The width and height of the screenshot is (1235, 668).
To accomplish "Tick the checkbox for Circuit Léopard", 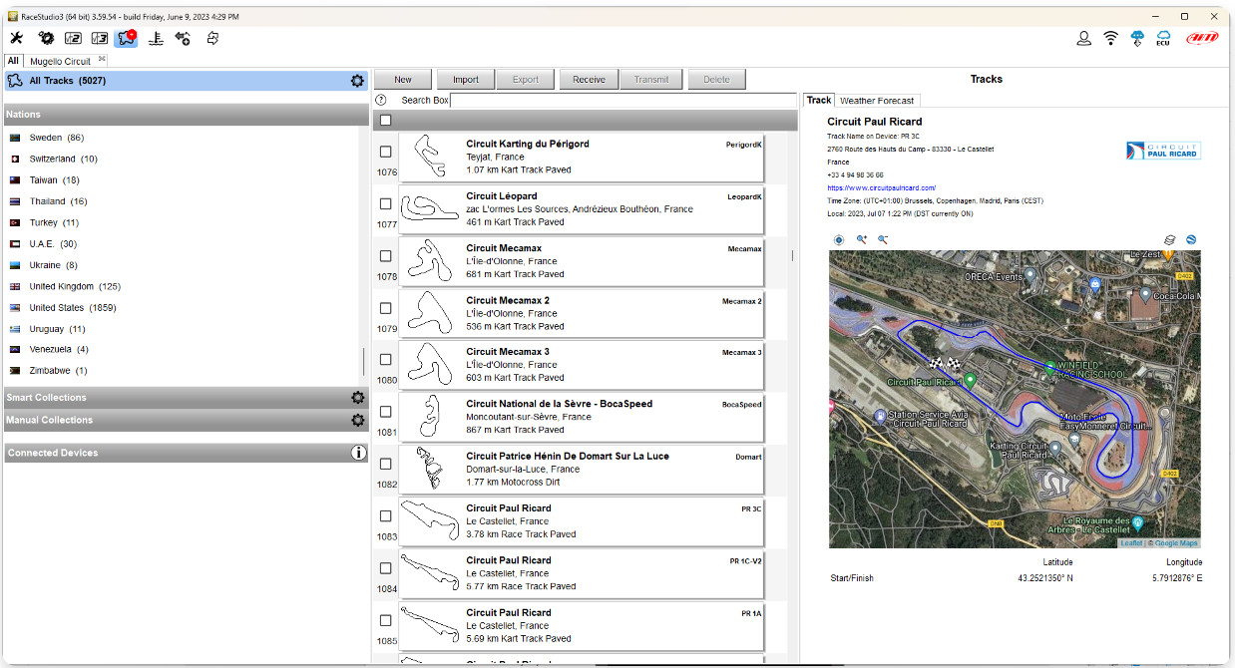I will 385,203.
